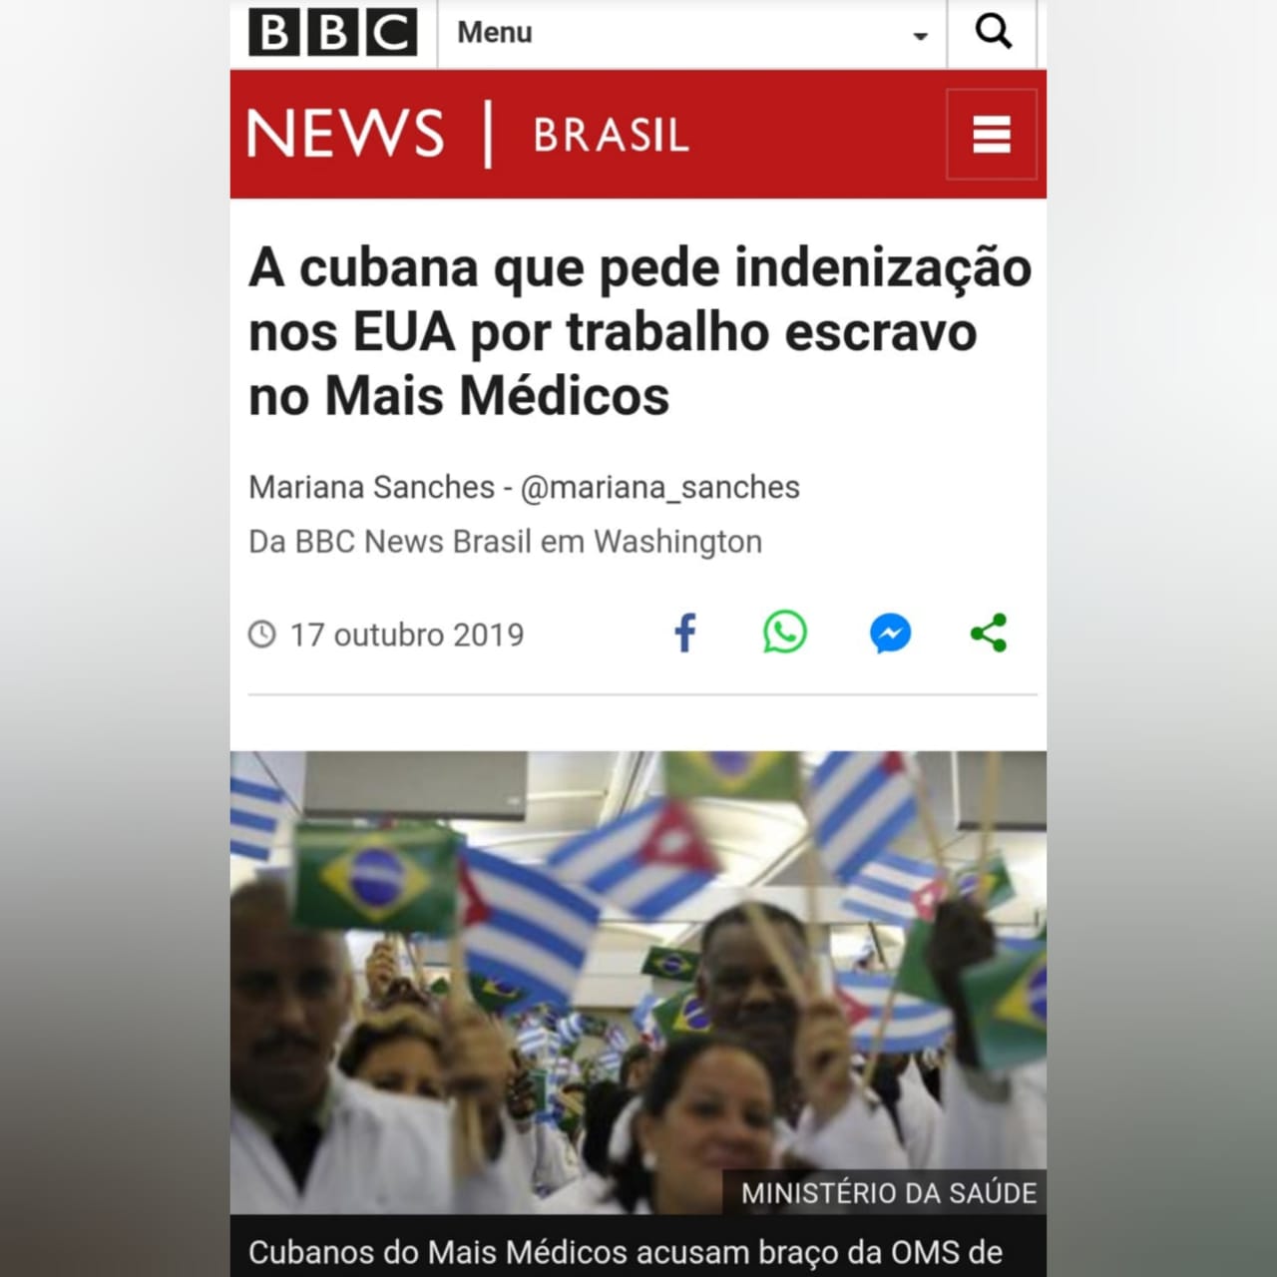Open the BRASIL section link
This screenshot has width=1277, height=1277.
click(x=611, y=135)
